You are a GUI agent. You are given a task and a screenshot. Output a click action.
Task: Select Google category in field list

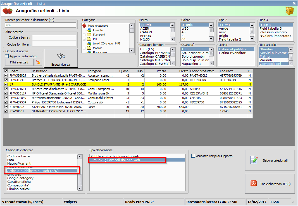[x=20, y=178]
